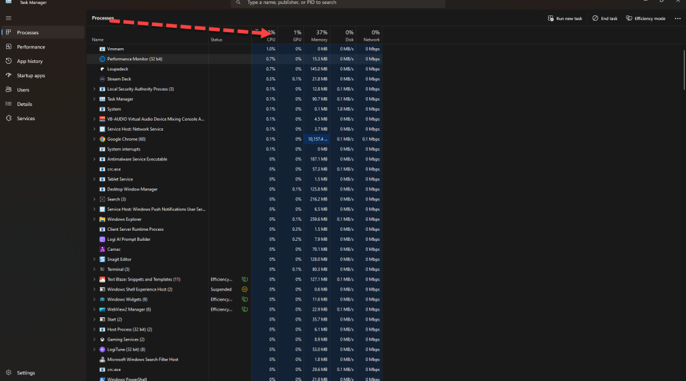Sort by Network column header
Image resolution: width=686 pixels, height=381 pixels.
(369, 36)
